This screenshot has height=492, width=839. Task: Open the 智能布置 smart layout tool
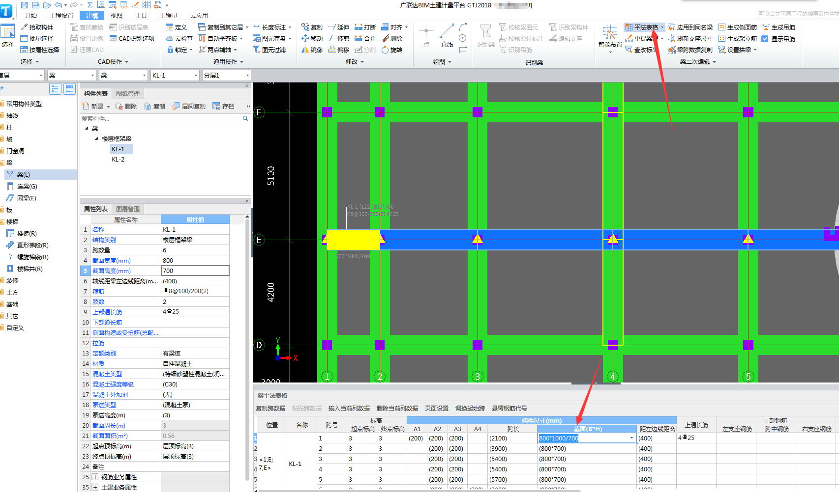[610, 38]
